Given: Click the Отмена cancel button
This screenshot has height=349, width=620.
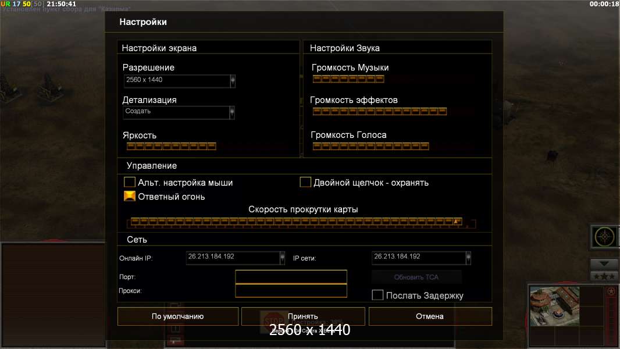Looking at the screenshot, I should point(430,316).
